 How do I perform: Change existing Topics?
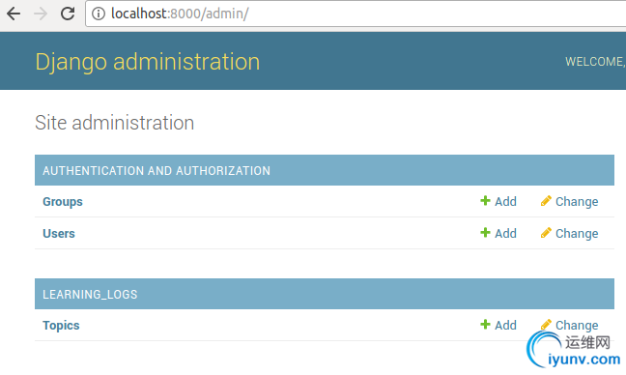pyautogui.click(x=577, y=326)
